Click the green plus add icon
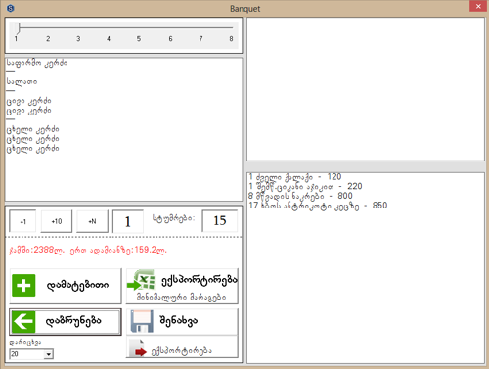 pyautogui.click(x=23, y=286)
